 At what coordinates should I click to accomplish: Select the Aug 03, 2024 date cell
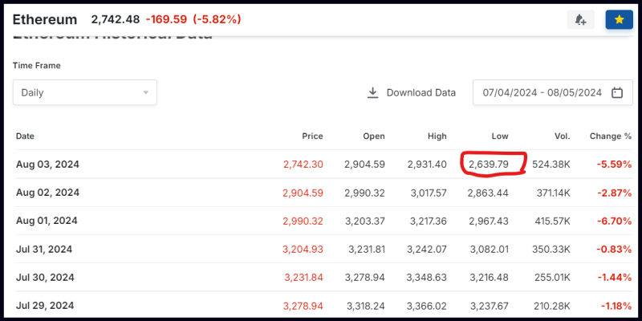tap(47, 165)
